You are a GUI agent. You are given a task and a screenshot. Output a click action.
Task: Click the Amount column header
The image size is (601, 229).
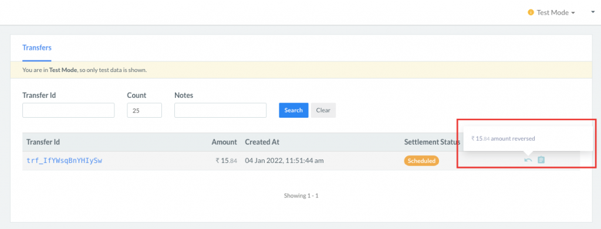(x=224, y=142)
